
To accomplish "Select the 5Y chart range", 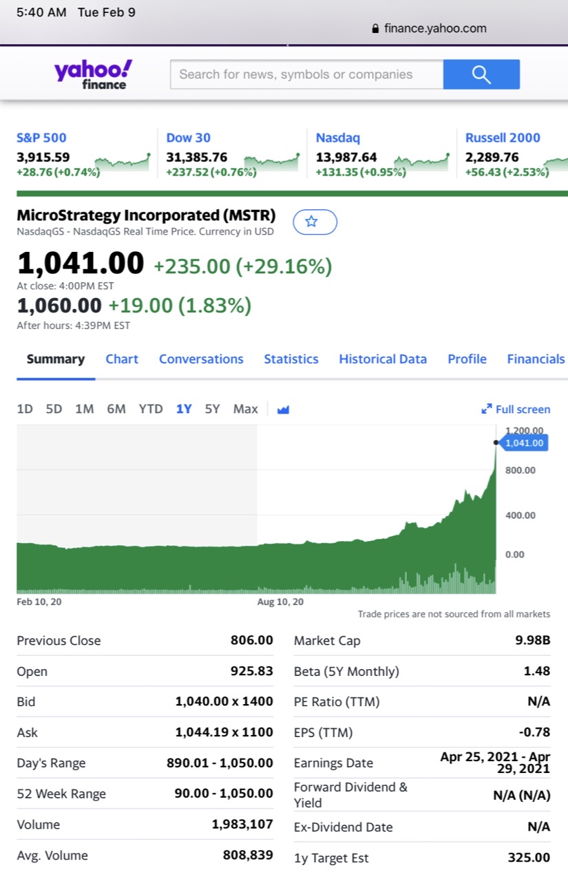I will tap(212, 409).
